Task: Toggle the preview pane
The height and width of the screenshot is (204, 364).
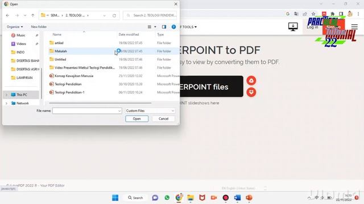Action: 164,27
